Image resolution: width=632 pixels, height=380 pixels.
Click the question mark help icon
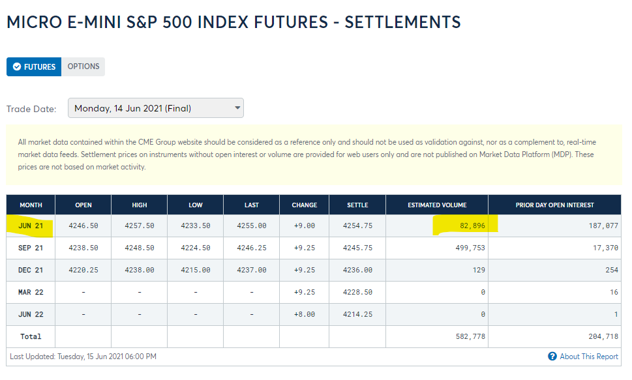(552, 357)
